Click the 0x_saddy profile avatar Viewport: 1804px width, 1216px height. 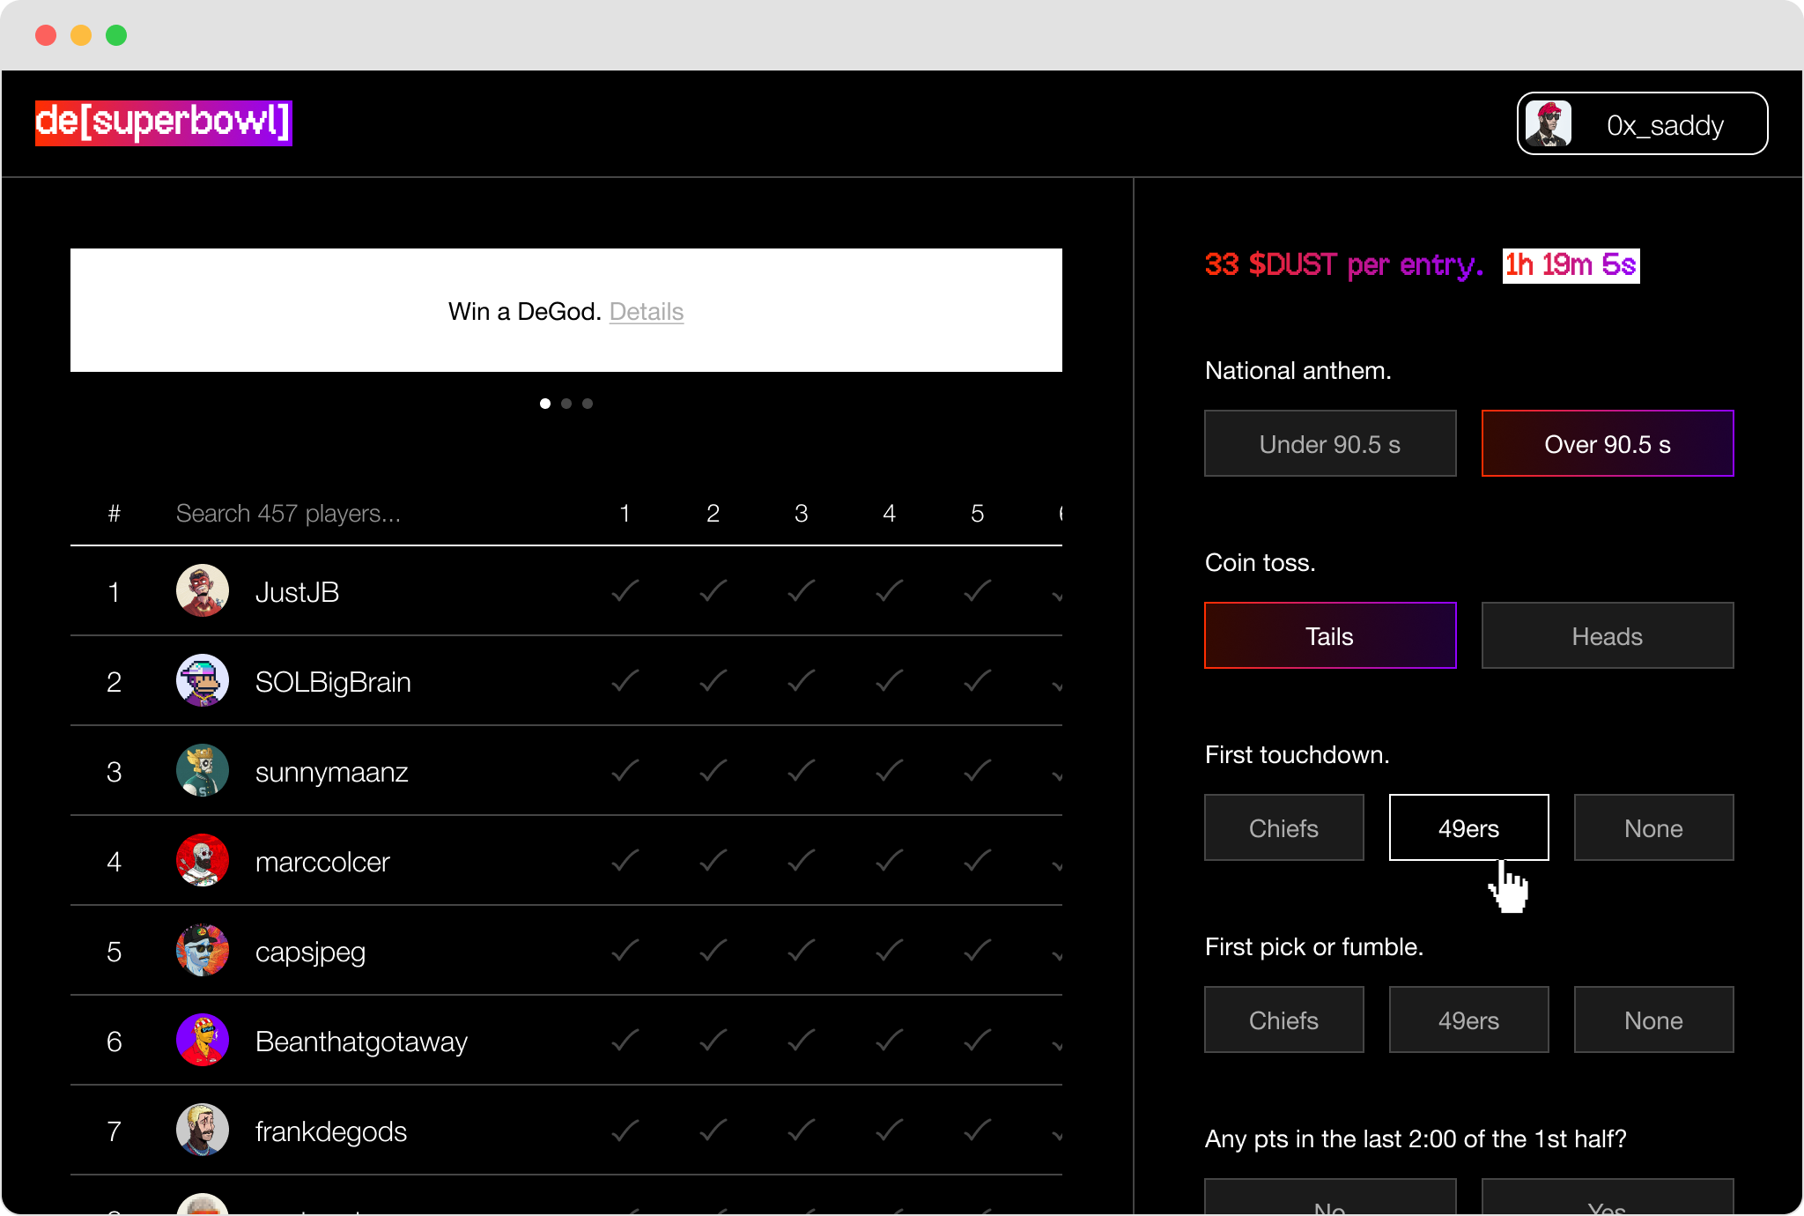tap(1548, 124)
